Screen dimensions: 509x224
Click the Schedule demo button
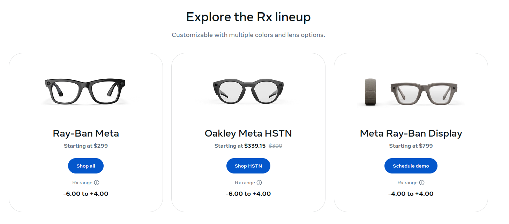(x=411, y=166)
